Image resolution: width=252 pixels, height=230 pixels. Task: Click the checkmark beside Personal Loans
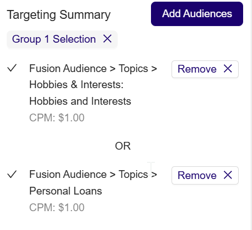click(x=12, y=174)
